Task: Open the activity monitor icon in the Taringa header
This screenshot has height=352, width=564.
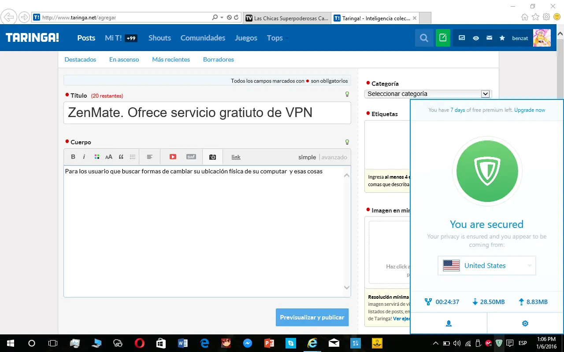Action: [x=462, y=38]
